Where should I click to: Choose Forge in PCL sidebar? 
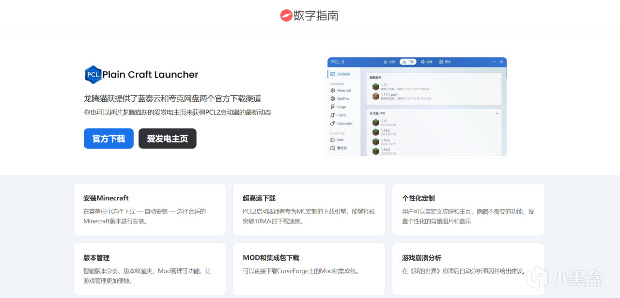click(338, 107)
